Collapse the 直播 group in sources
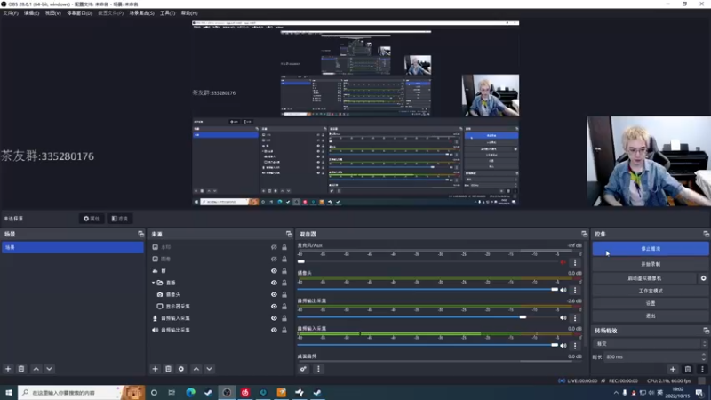 click(x=154, y=283)
